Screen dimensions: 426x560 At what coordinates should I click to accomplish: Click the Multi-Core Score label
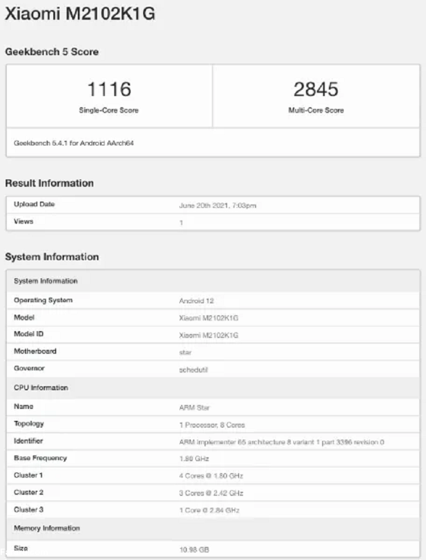pyautogui.click(x=316, y=110)
